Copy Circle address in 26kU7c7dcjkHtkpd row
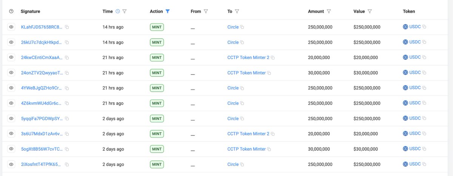 click(242, 42)
